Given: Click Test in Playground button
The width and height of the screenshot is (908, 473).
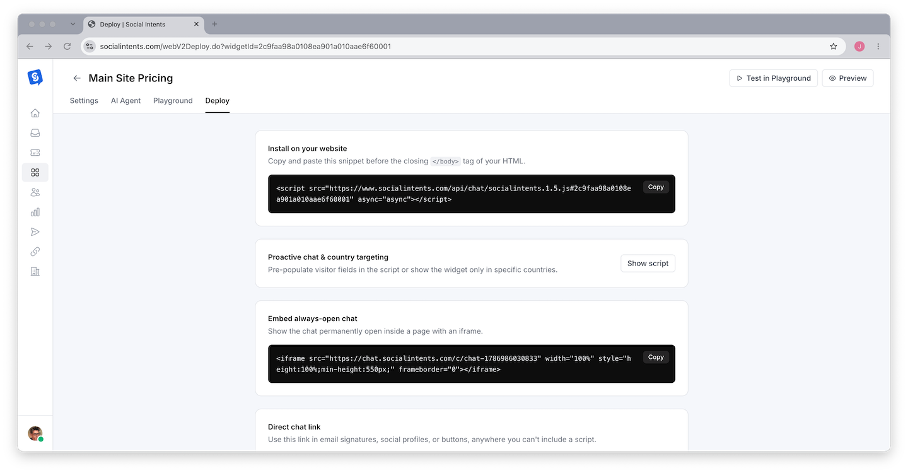Looking at the screenshot, I should [774, 78].
